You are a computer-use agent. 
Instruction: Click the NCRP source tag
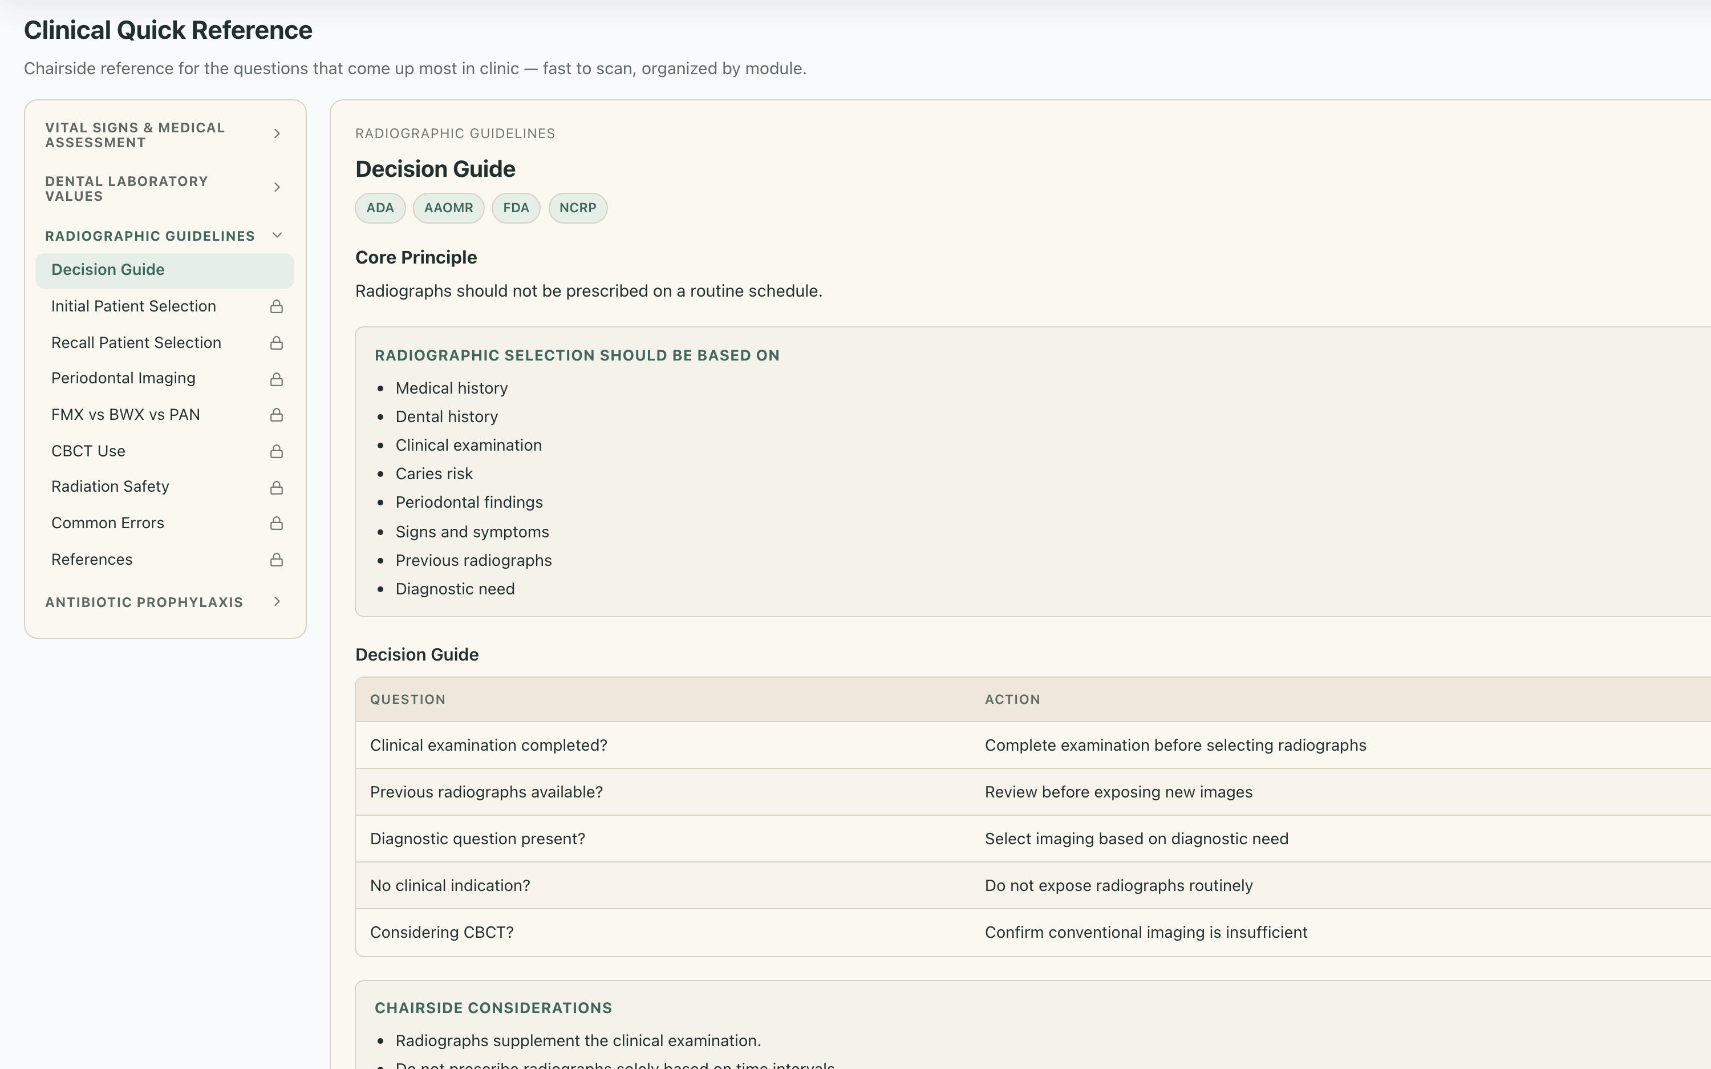(x=578, y=208)
